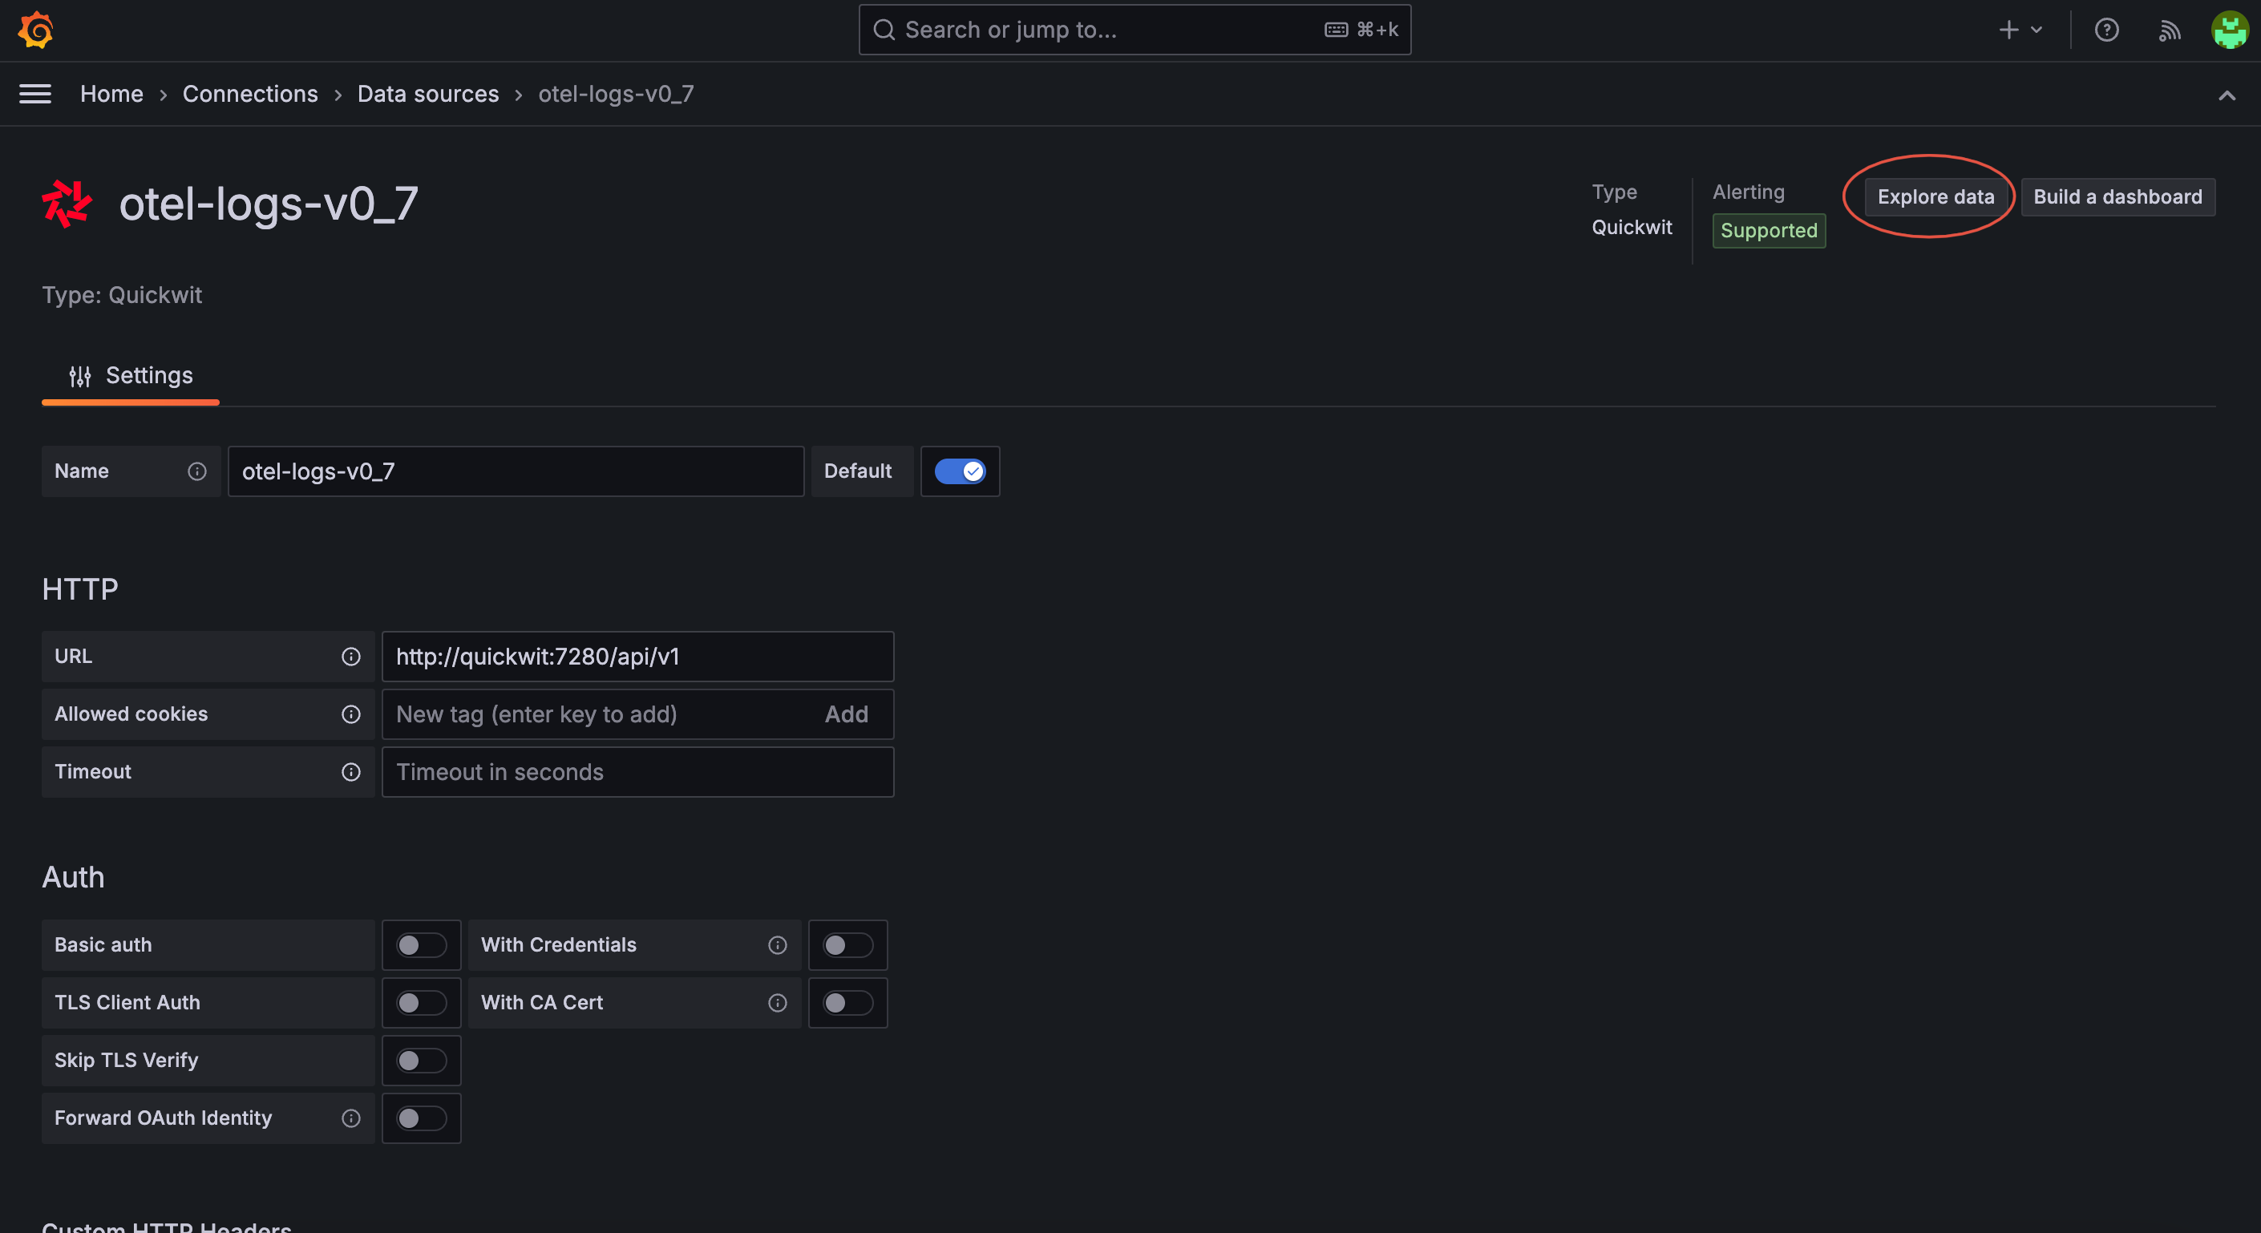Click the Timeout in seconds field

(638, 772)
